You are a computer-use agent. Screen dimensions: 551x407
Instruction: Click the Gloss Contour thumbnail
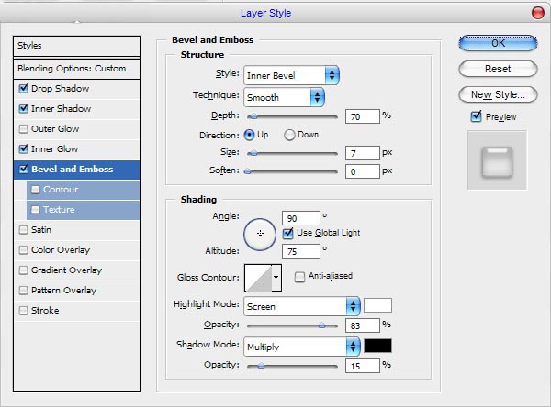pyautogui.click(x=257, y=277)
